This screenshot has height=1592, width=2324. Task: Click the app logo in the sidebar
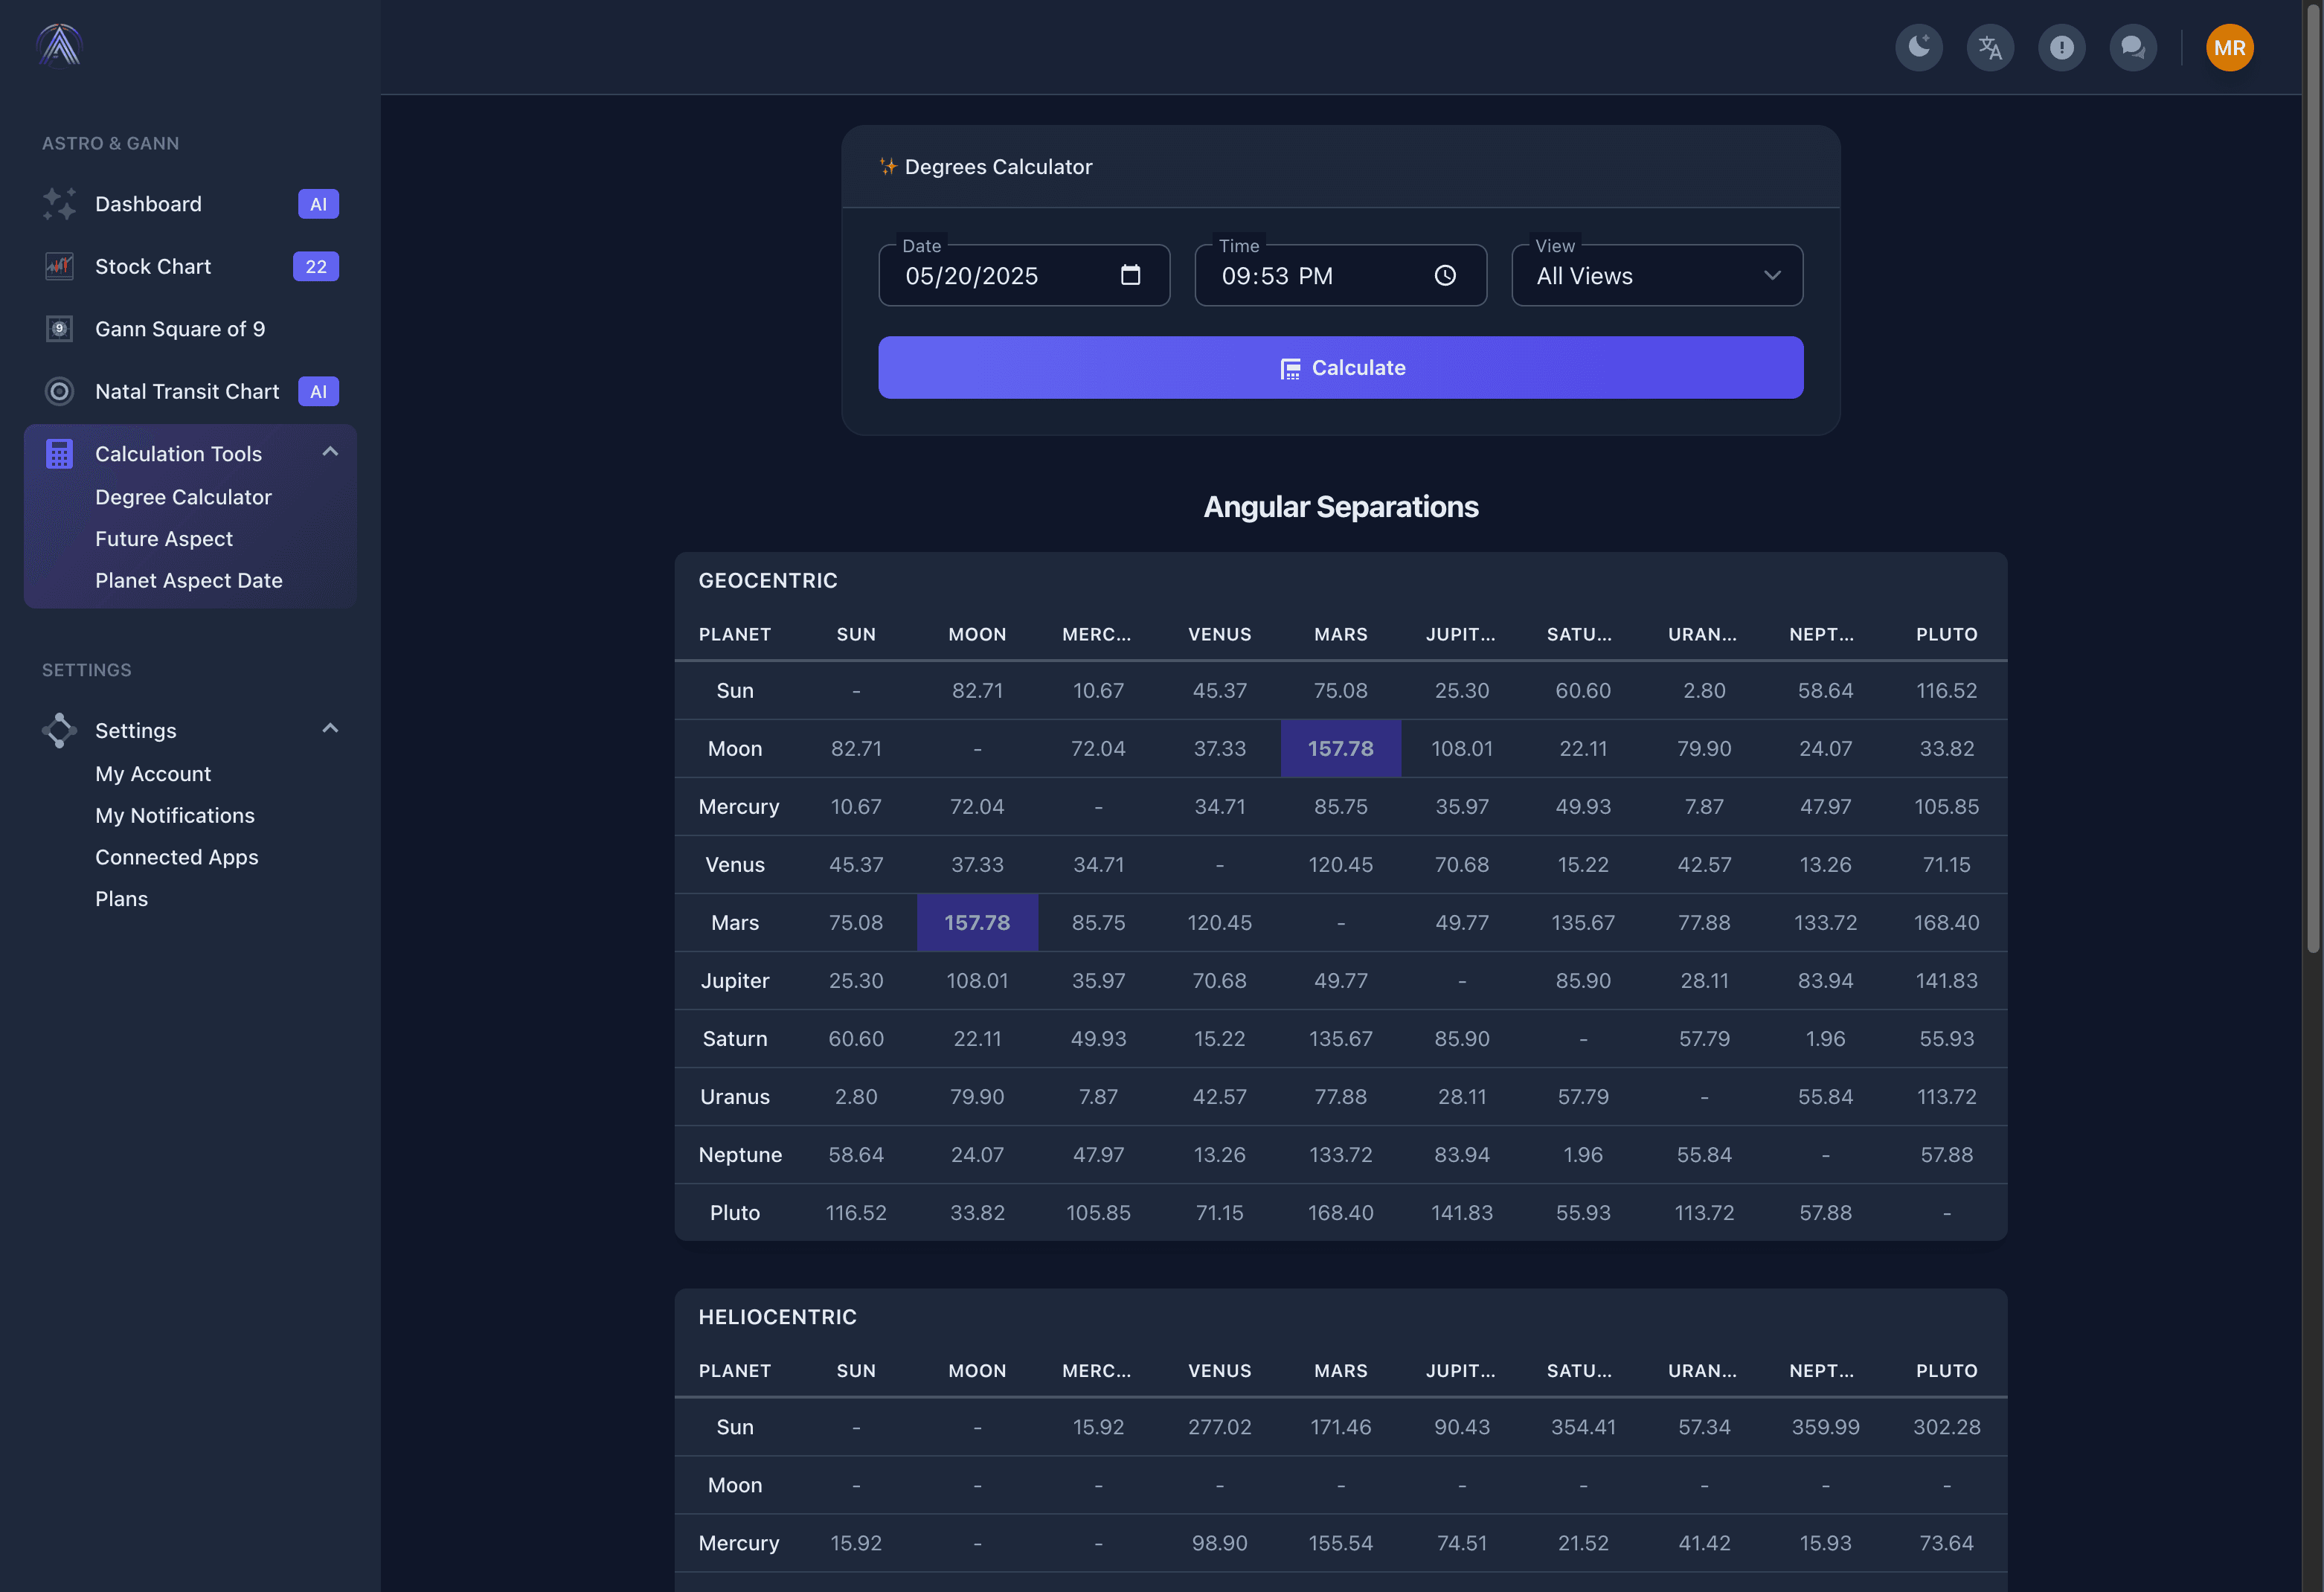(x=59, y=45)
